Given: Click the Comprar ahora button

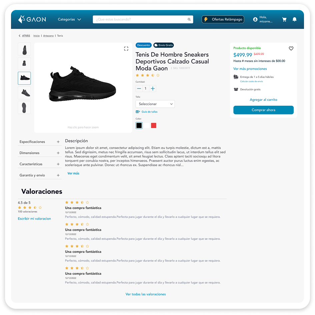Looking at the screenshot, I should point(263,110).
